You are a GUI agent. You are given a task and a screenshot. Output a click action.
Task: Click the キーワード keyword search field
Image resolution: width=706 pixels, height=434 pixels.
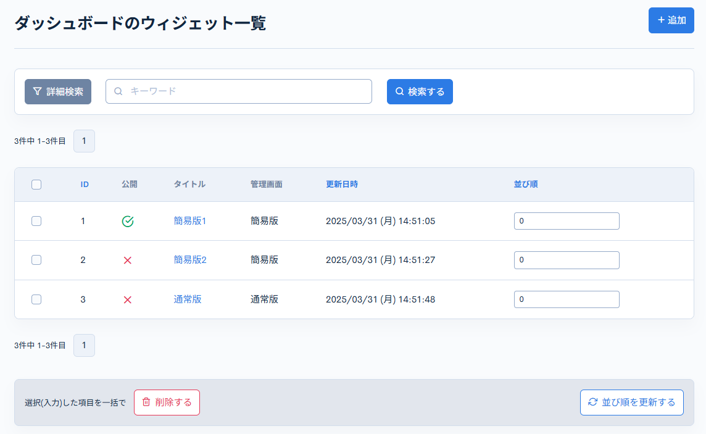239,91
